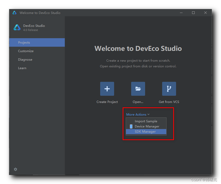Maximize the DevEco Studio window
The image size is (221, 184).
(193, 13)
